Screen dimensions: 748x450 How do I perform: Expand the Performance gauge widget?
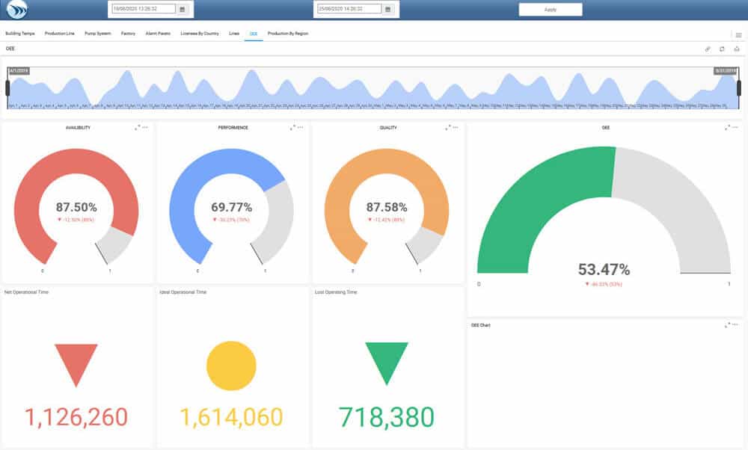point(292,128)
